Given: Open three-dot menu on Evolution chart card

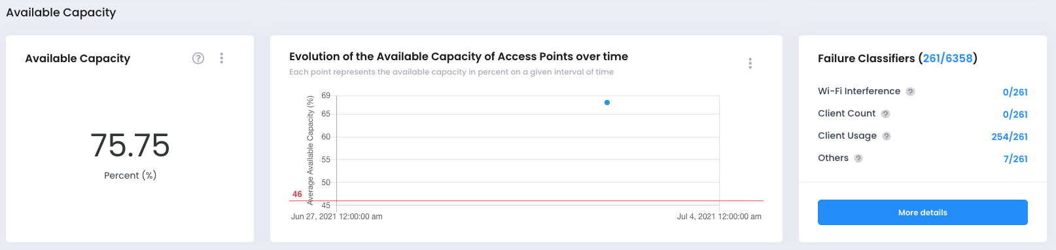Looking at the screenshot, I should coord(750,63).
